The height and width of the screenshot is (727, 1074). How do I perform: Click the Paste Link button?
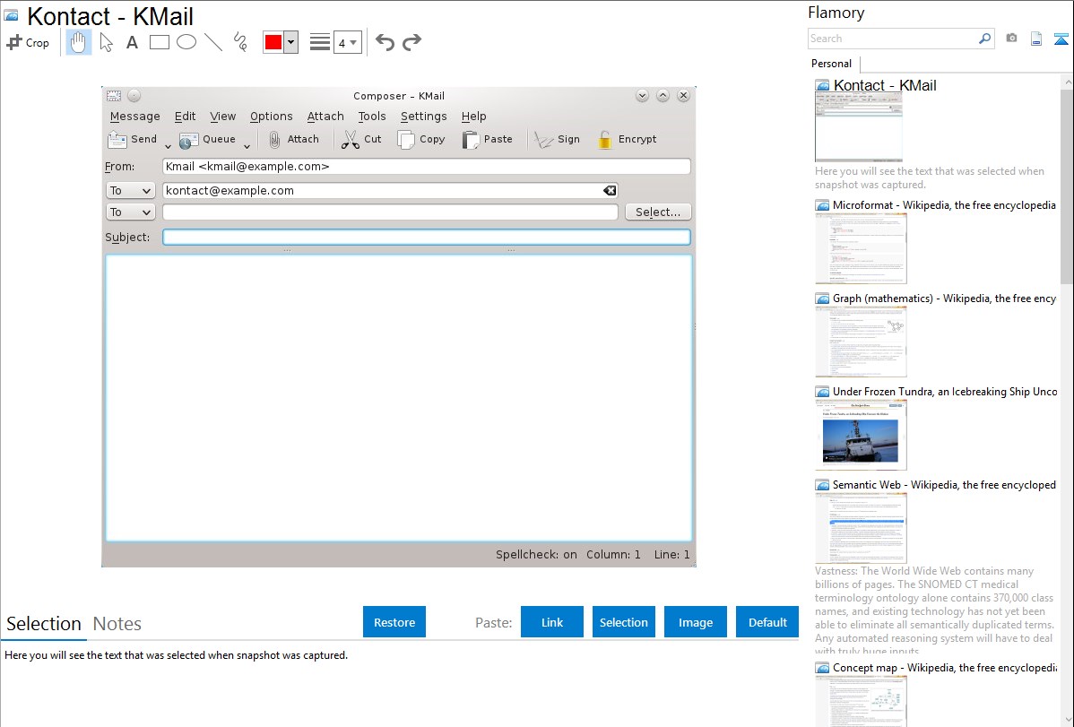coord(552,622)
